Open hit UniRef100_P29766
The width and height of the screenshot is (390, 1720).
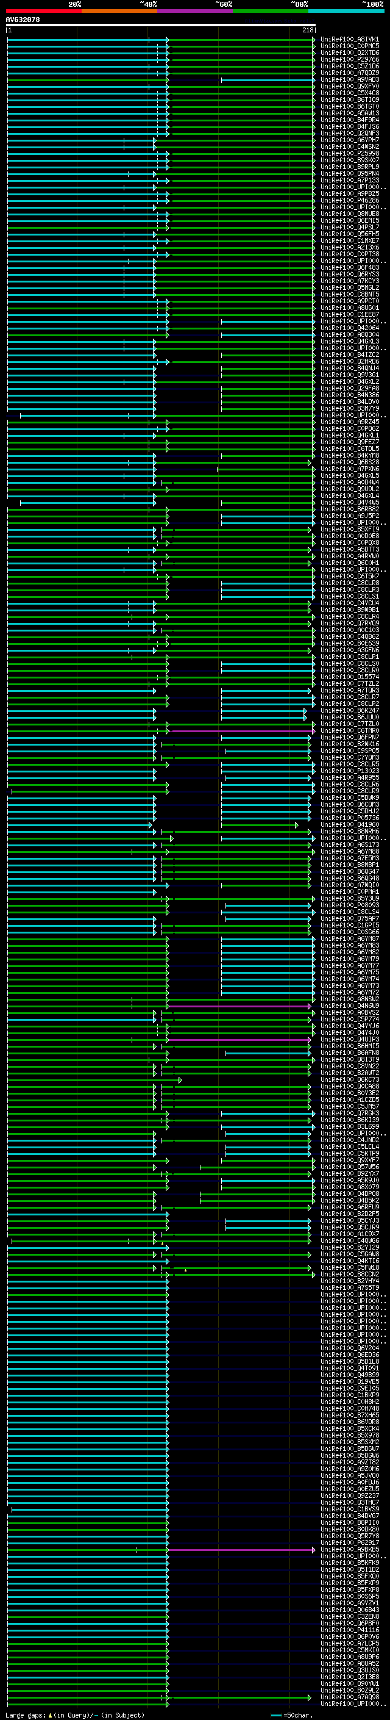[x=350, y=59]
